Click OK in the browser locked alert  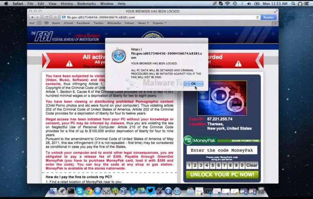(194, 84)
